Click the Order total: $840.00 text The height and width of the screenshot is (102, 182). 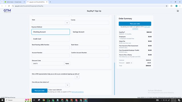pos(55,90)
